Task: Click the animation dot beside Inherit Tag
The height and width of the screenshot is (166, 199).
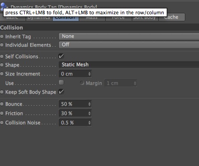Action: pyautogui.click(x=2, y=36)
